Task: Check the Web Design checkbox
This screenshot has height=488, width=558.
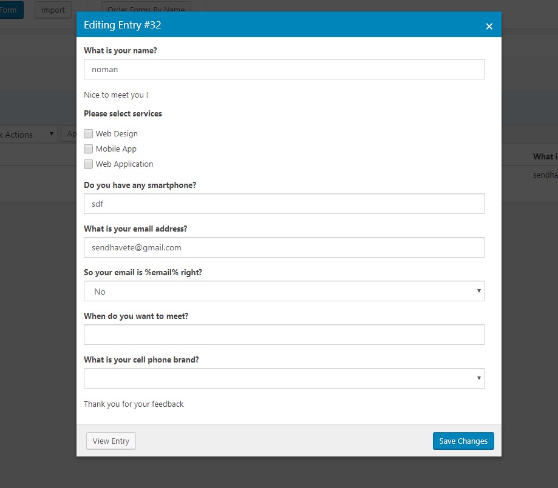Action: (89, 134)
